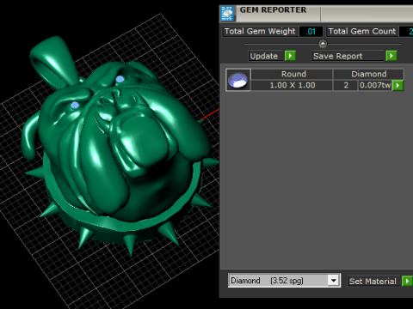413x309 pixels.
Task: Click the Round shape cell
Action: 293,74
